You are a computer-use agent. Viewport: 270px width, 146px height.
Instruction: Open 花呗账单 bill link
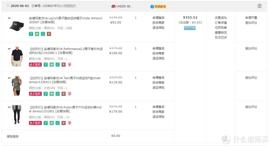(221, 27)
